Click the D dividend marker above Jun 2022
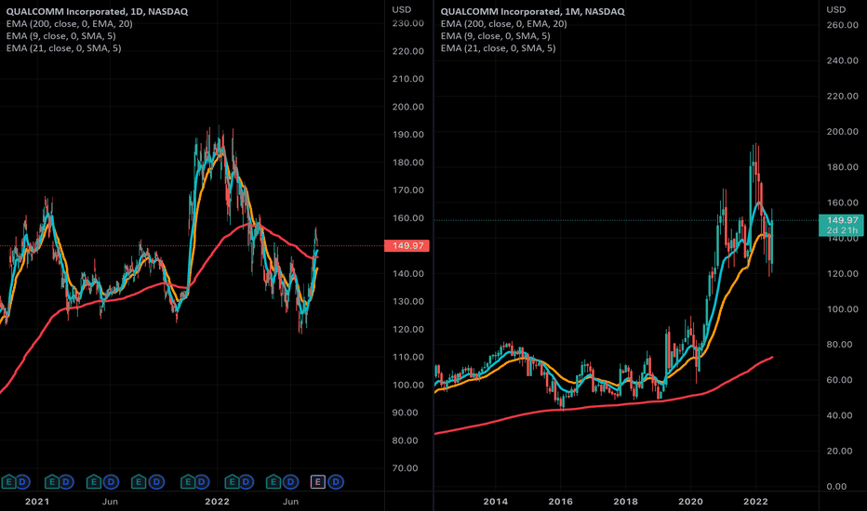This screenshot has width=867, height=511. pos(291,482)
